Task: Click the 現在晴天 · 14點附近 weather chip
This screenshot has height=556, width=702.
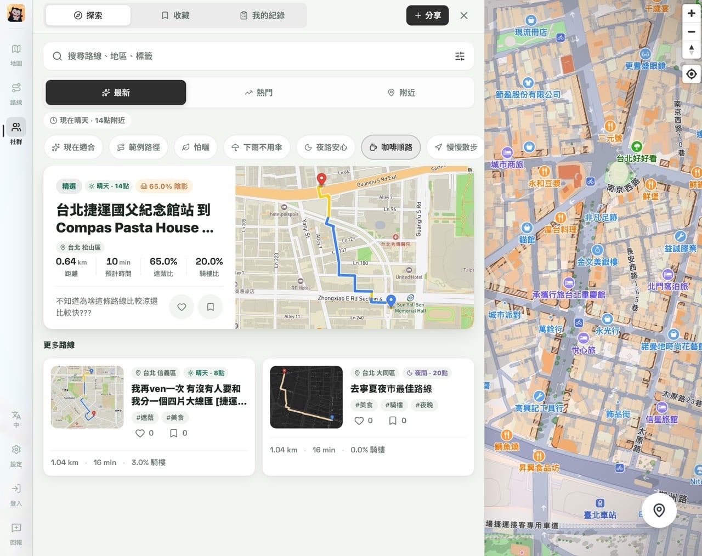Action: tap(87, 120)
